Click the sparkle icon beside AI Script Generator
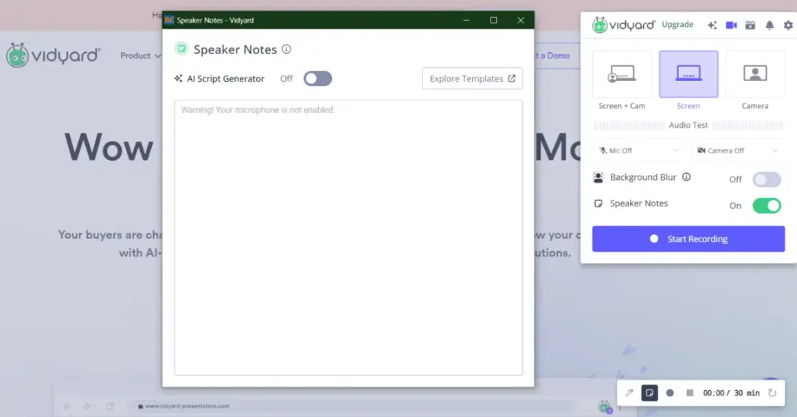This screenshot has height=417, width=797. [179, 78]
